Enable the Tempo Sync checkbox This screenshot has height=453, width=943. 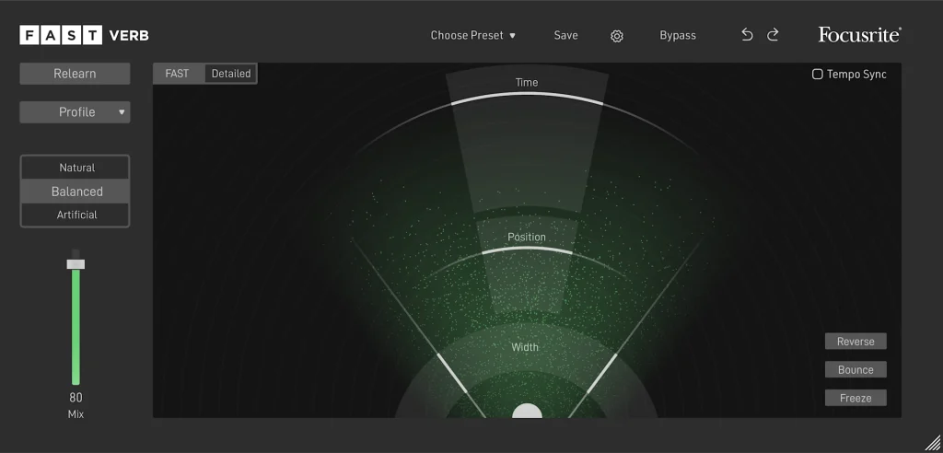817,75
